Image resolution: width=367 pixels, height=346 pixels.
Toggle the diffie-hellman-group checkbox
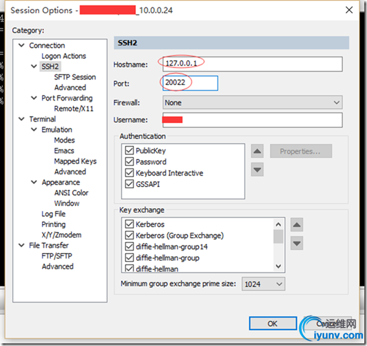(129, 258)
